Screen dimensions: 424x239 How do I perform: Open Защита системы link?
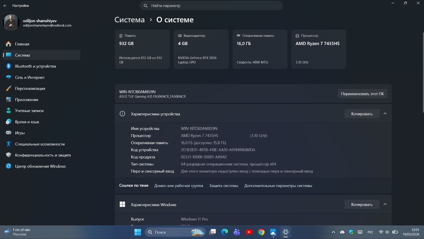pyautogui.click(x=223, y=186)
